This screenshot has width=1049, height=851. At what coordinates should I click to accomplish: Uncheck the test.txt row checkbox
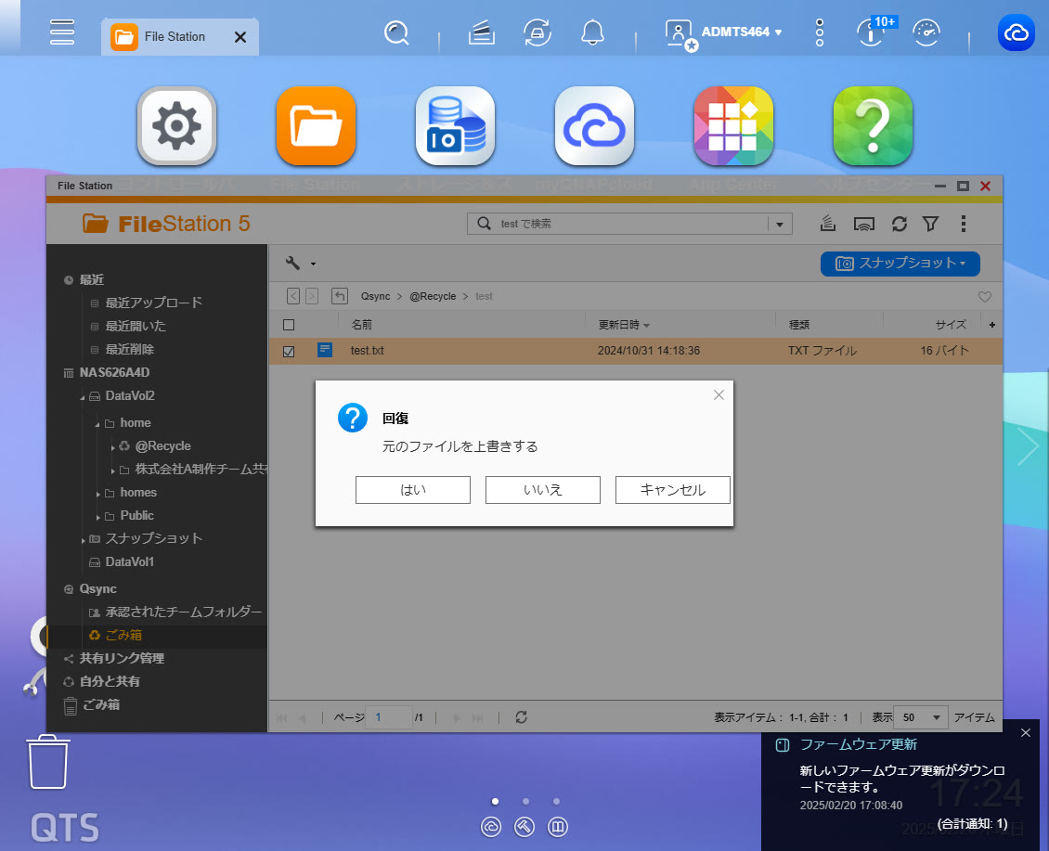(x=289, y=351)
